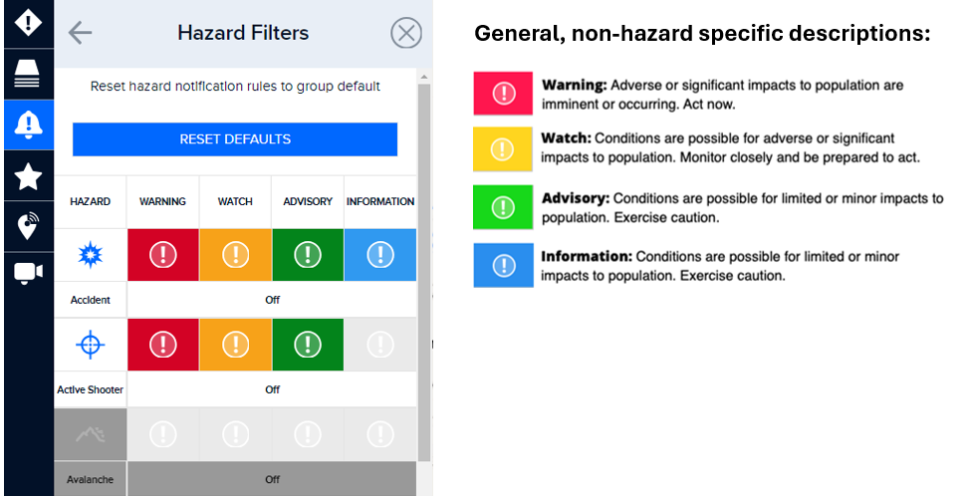Click the Avalanche mountain icon

coord(91,434)
